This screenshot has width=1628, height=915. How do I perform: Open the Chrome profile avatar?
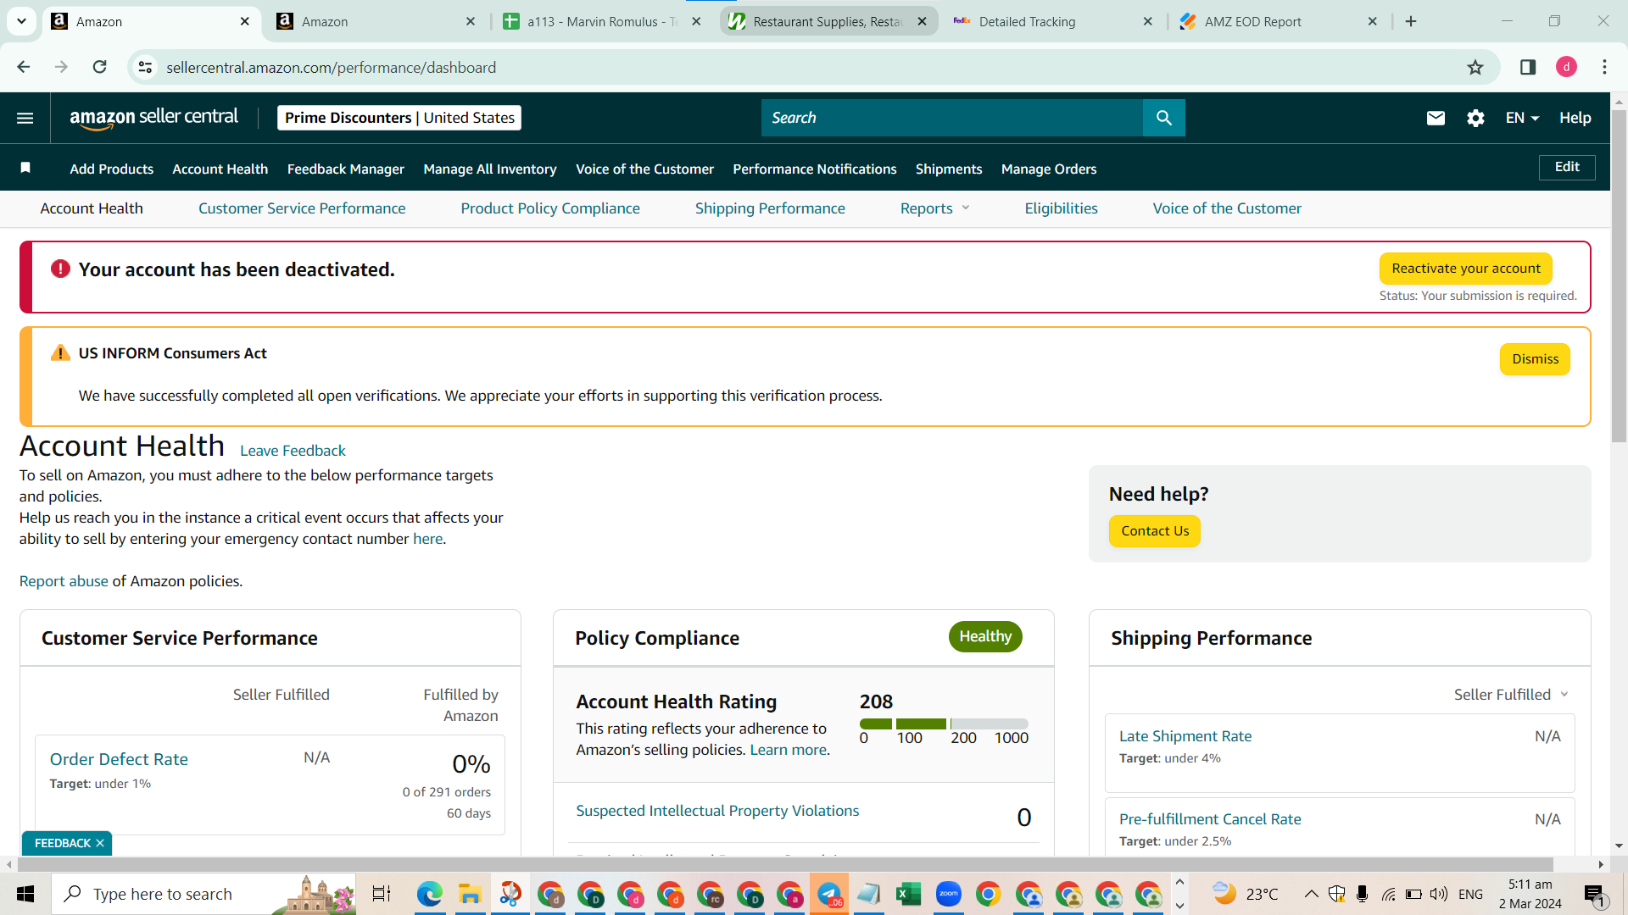pyautogui.click(x=1566, y=67)
